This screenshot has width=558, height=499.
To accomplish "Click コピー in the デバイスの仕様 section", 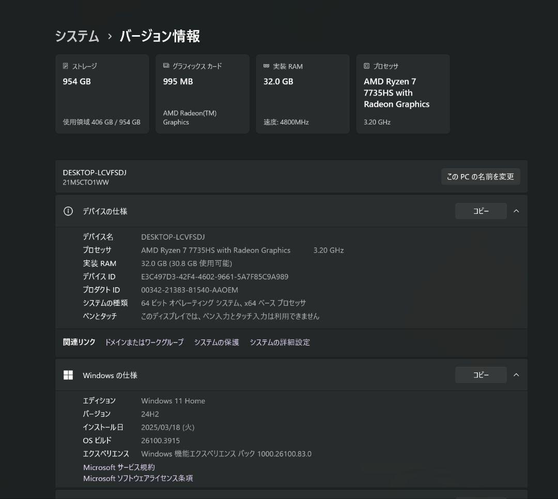I will tap(481, 211).
